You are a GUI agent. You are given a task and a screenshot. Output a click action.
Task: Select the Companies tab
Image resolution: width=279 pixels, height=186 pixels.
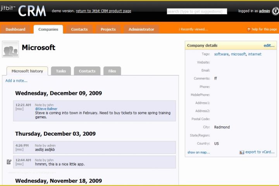point(48,29)
